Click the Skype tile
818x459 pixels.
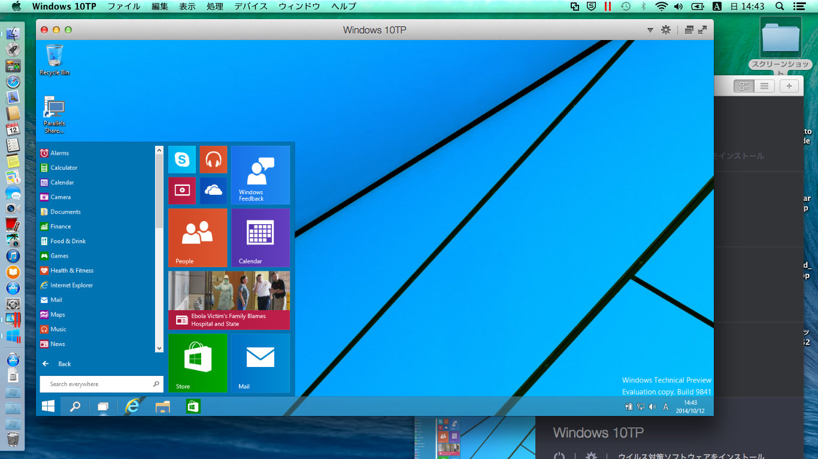182,160
